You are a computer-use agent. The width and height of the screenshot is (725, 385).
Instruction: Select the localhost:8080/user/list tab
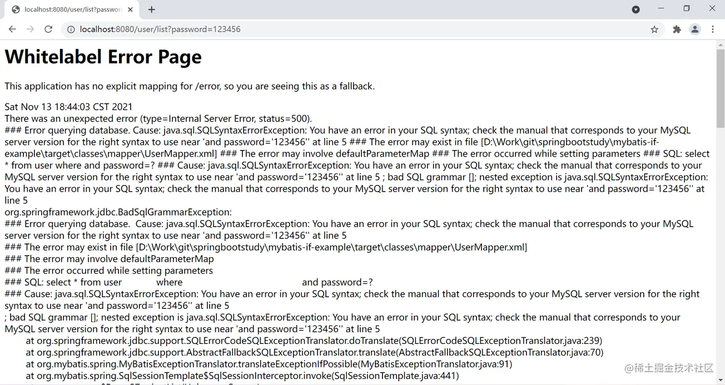tap(72, 9)
